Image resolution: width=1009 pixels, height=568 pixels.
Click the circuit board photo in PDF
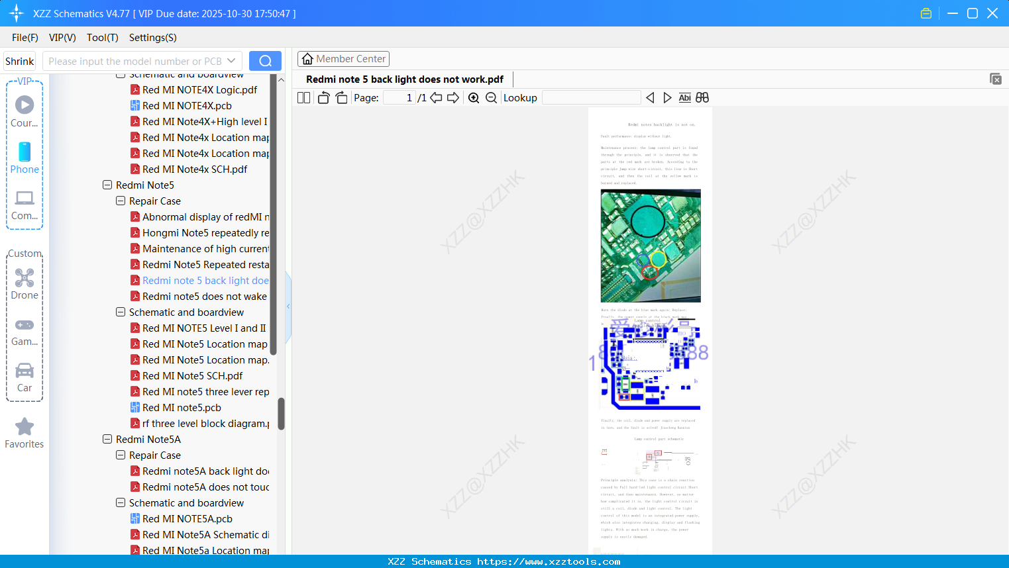pyautogui.click(x=651, y=246)
